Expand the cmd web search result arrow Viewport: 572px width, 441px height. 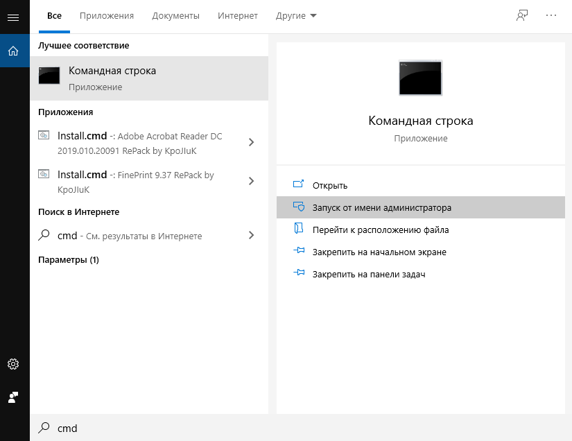(251, 235)
